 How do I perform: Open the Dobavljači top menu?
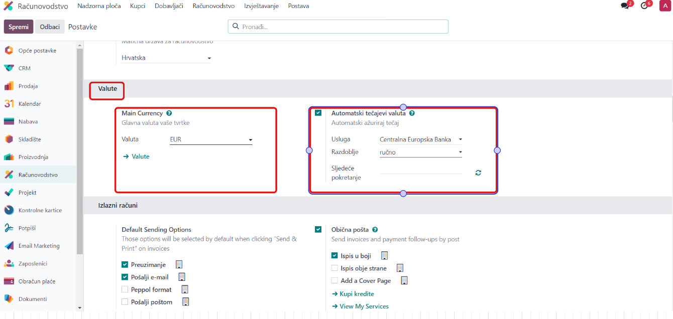[x=169, y=6]
